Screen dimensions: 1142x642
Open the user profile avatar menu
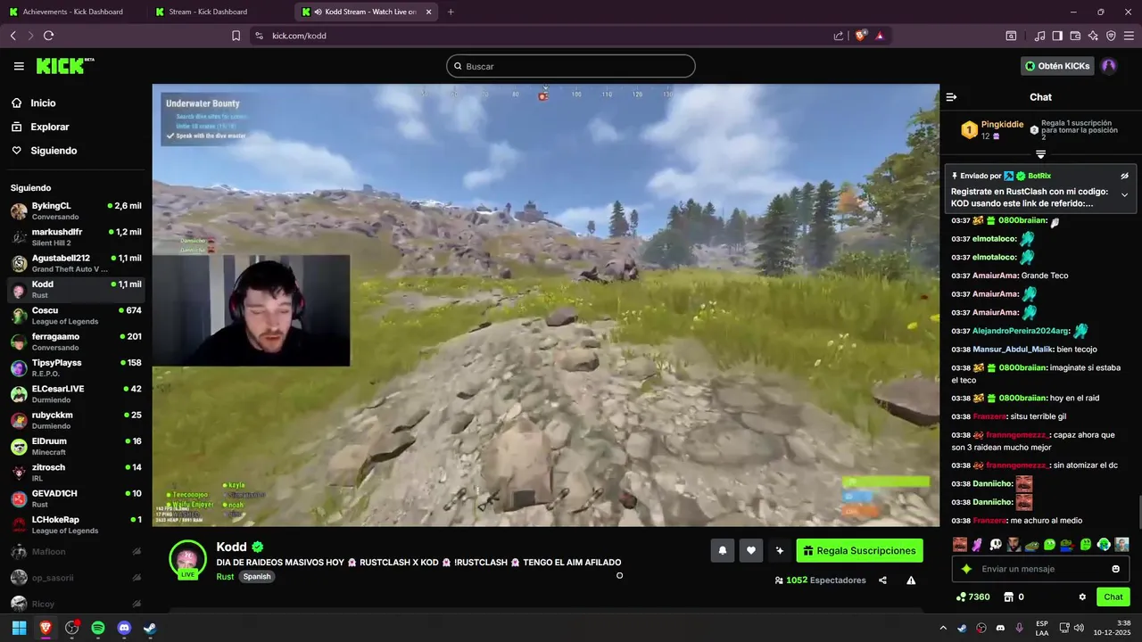click(1109, 66)
